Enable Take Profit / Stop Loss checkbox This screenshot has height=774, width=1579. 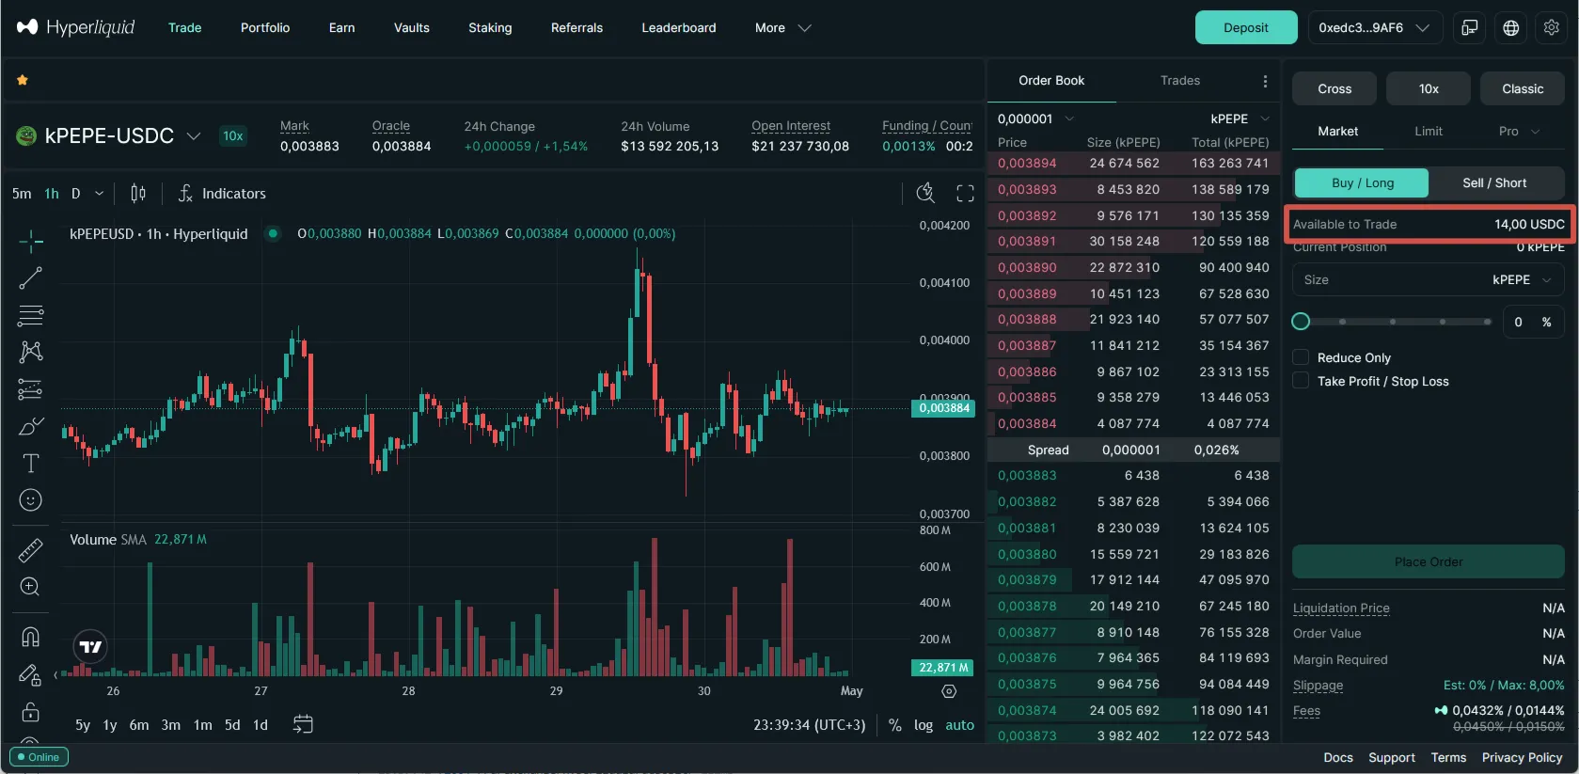click(x=1301, y=381)
